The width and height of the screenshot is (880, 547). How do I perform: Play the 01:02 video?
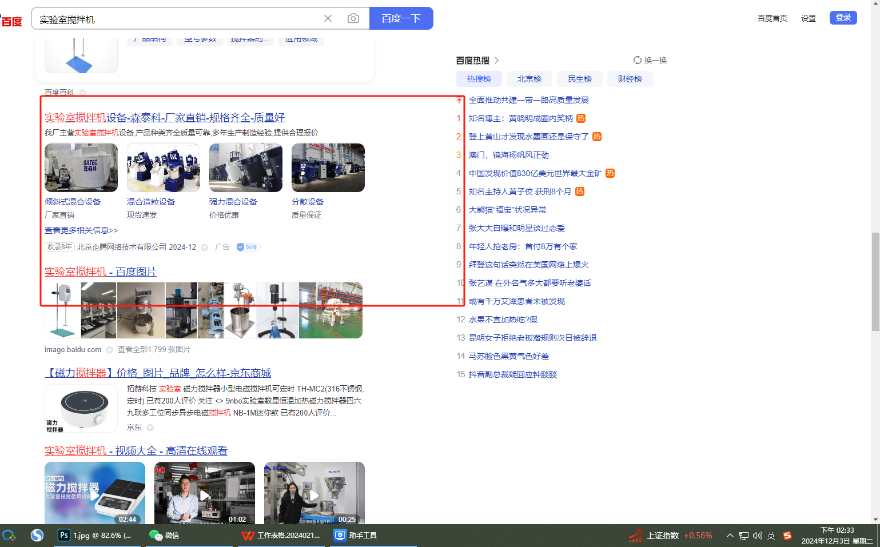[x=205, y=493]
